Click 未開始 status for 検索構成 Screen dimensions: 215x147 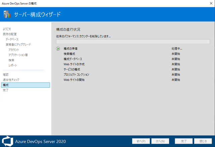[x=176, y=54]
